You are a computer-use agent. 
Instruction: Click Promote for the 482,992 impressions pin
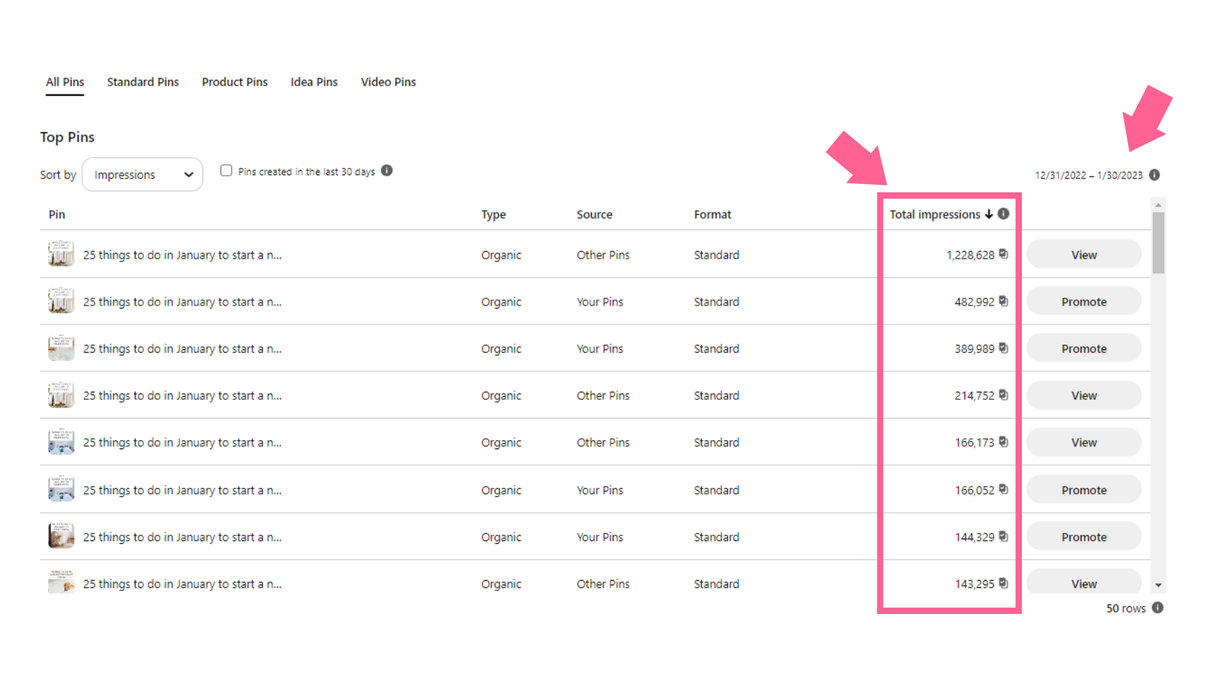tap(1083, 302)
